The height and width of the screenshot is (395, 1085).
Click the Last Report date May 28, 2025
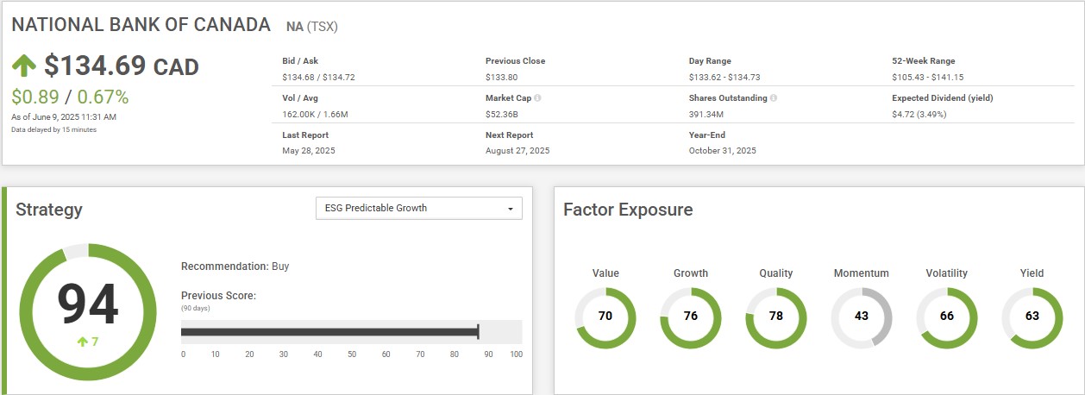(x=309, y=151)
